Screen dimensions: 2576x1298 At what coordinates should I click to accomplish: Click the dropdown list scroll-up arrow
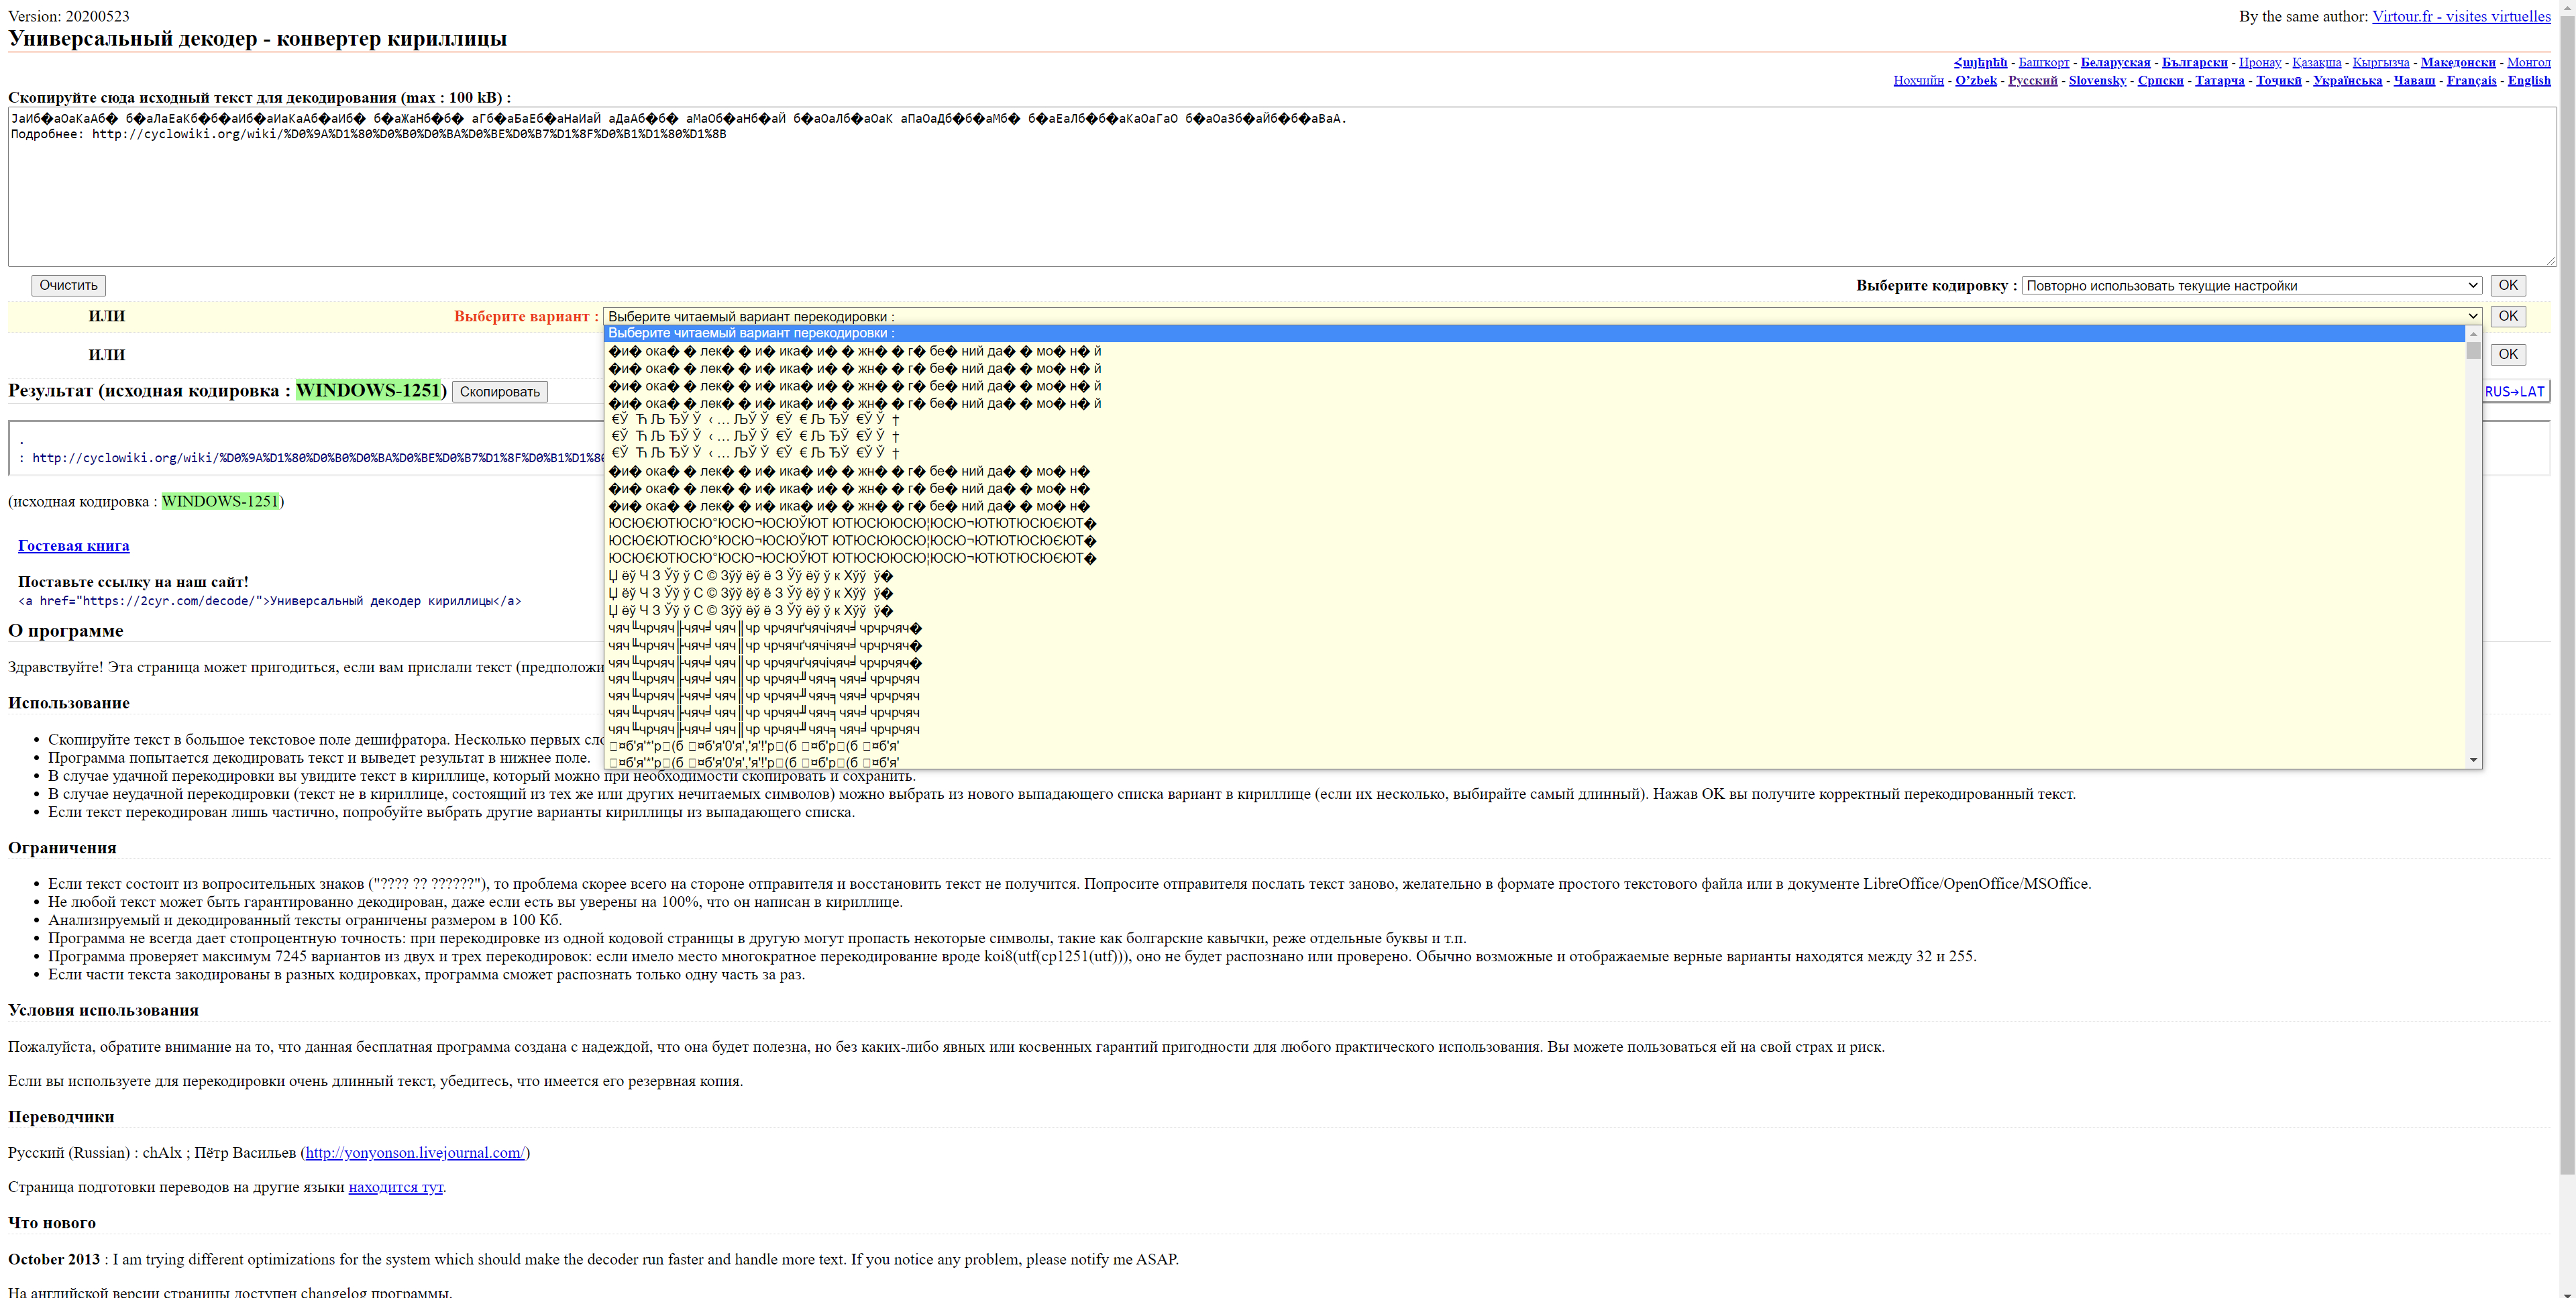point(2473,334)
